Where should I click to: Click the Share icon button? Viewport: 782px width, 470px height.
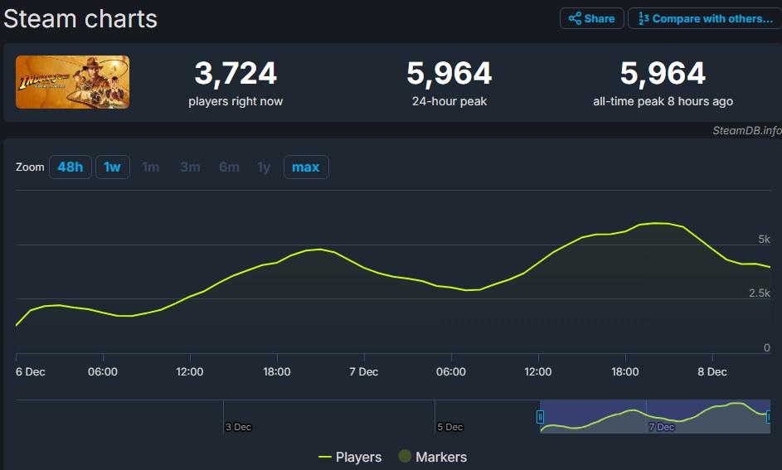(x=591, y=18)
